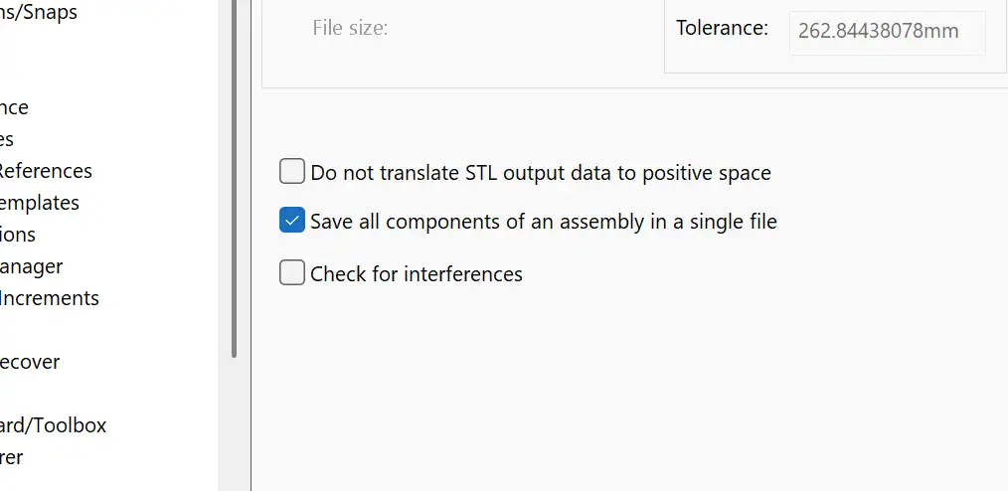This screenshot has height=491, width=1008.
Task: Open the External References settings
Action: click(45, 171)
